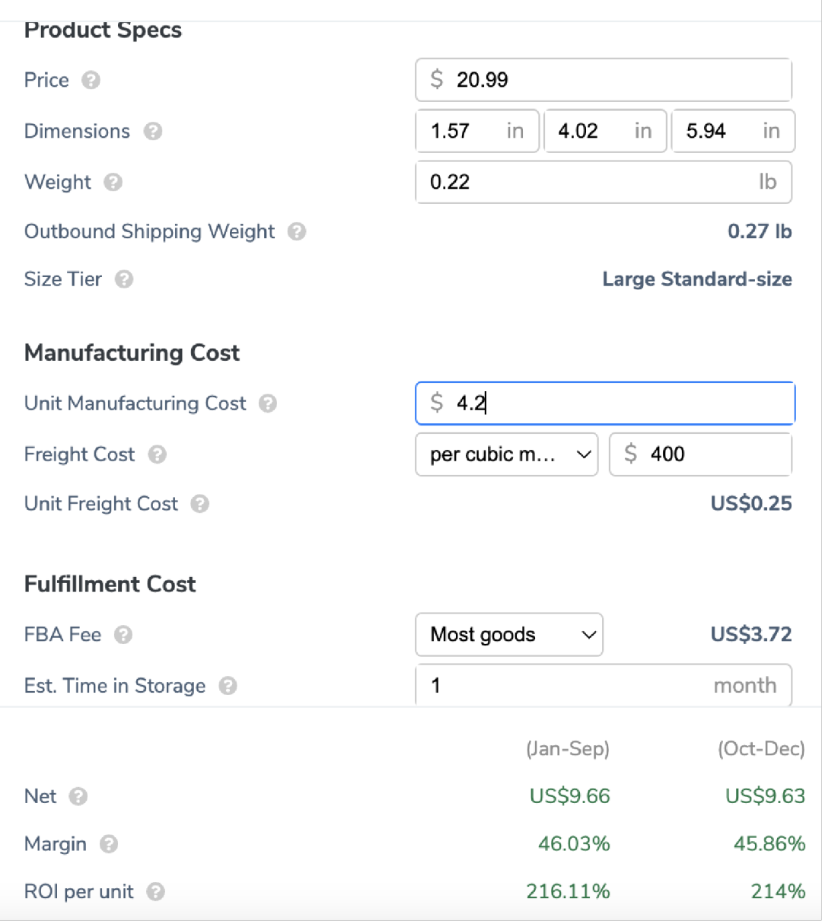Viewport: 822px width, 921px height.
Task: Click the (Oct-Dec) column header
Action: (x=761, y=749)
